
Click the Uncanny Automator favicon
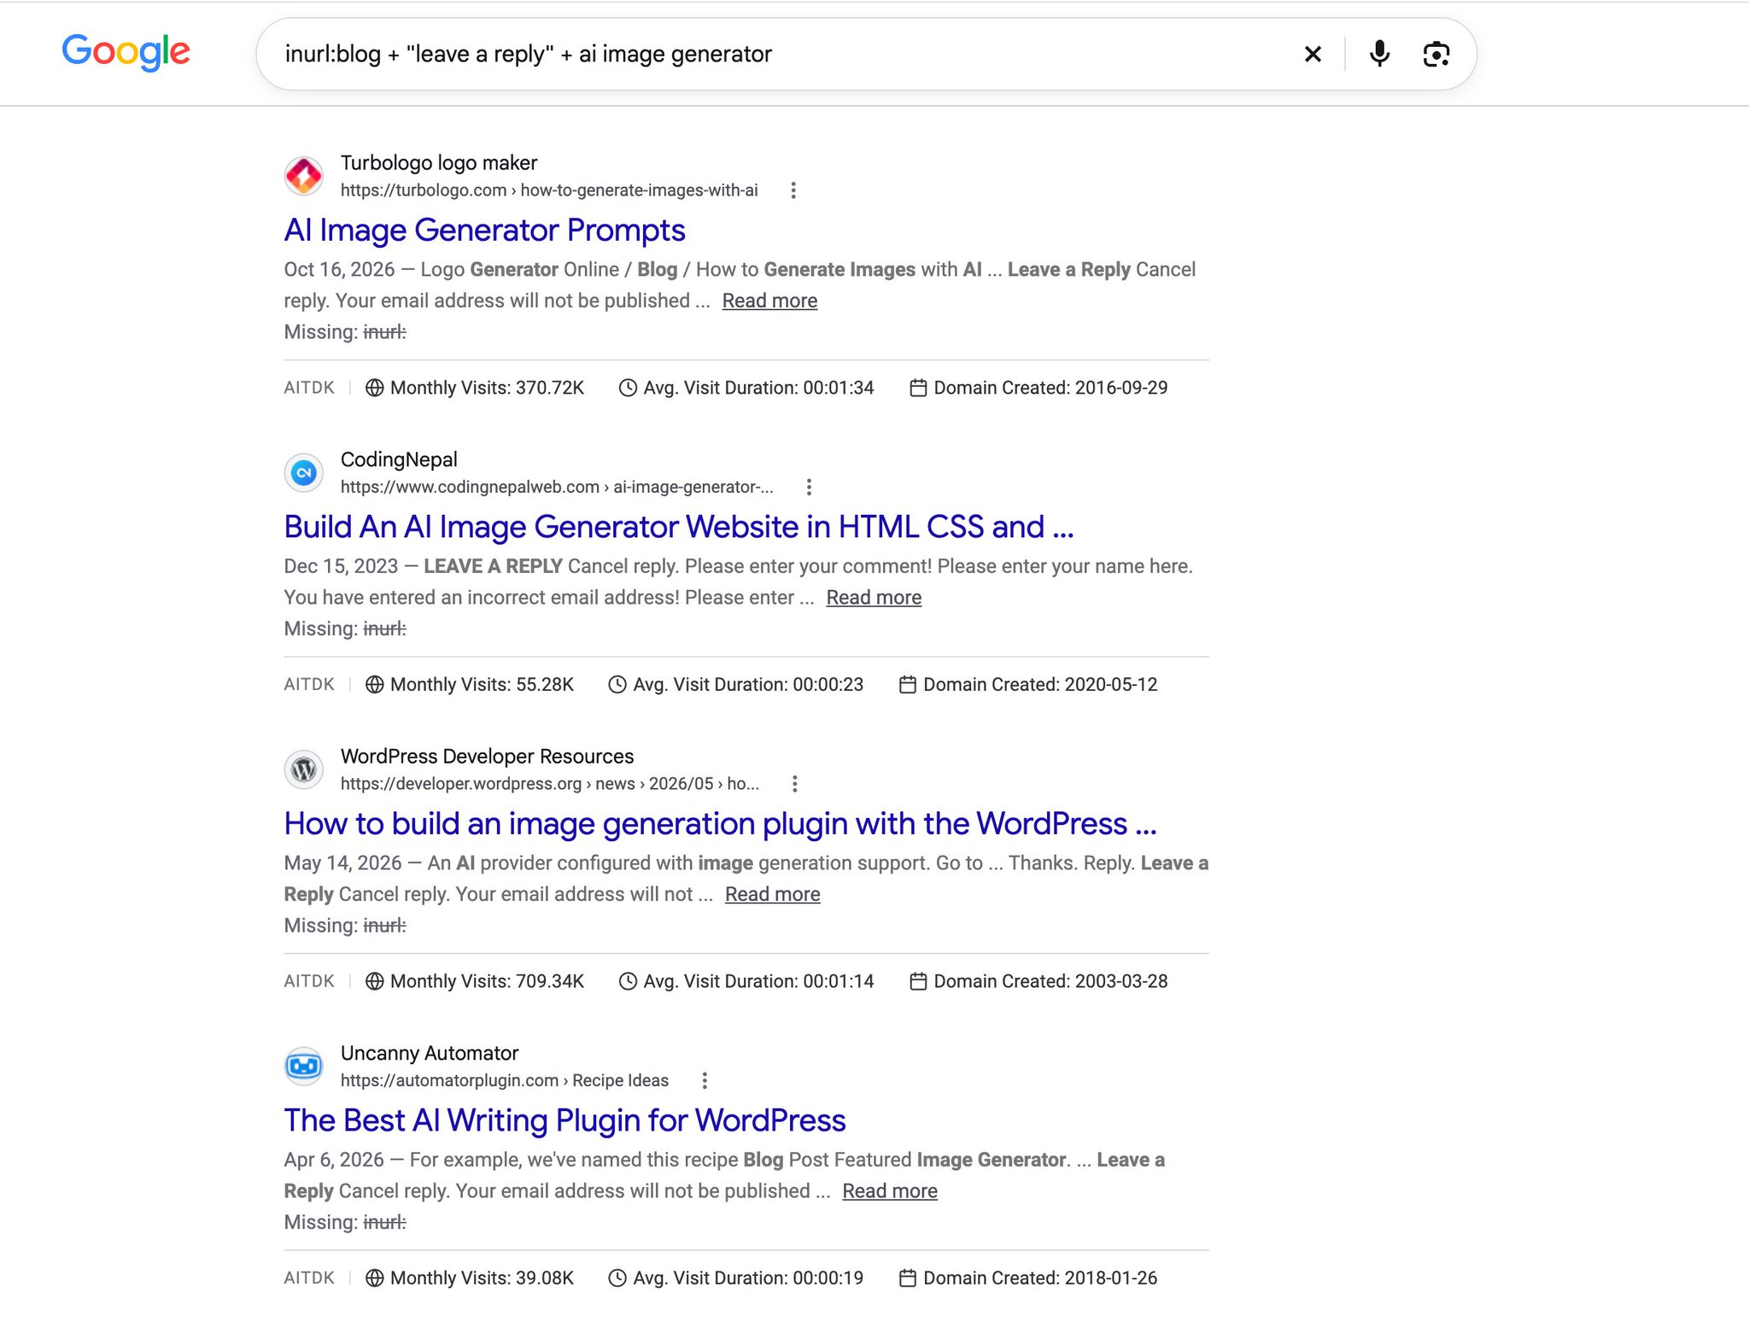(x=303, y=1066)
